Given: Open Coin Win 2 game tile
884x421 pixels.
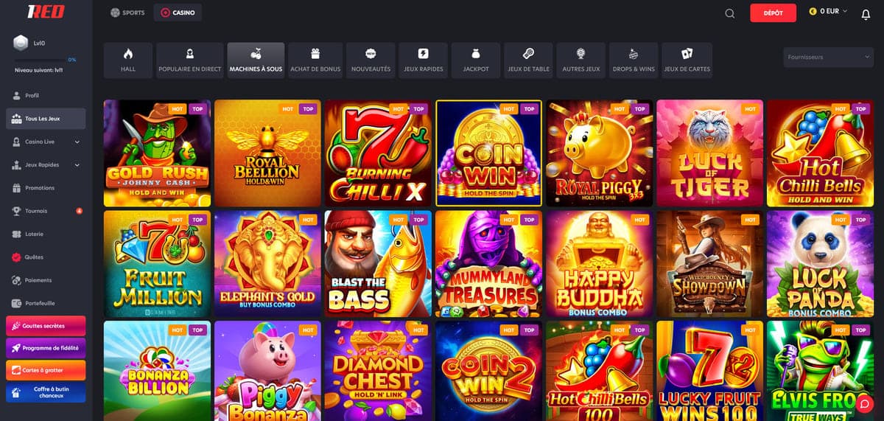Looking at the screenshot, I should pos(488,371).
